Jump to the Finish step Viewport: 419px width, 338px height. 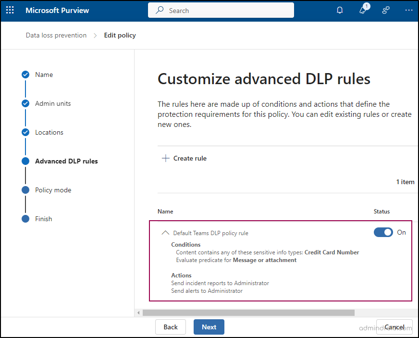(43, 219)
